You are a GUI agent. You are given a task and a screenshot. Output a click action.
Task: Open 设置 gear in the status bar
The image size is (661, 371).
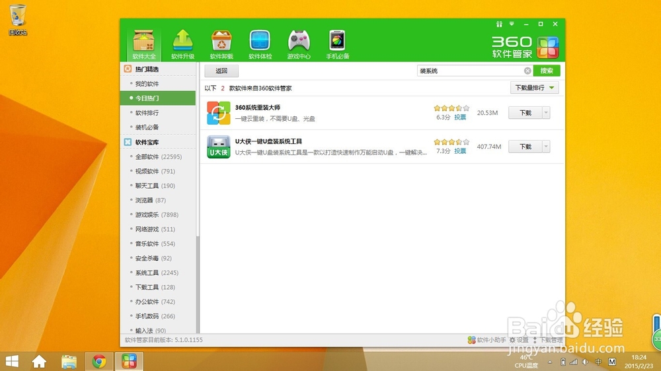(x=519, y=340)
